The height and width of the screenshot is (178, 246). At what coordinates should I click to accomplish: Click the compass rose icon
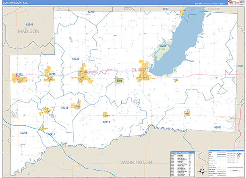(x=202, y=170)
